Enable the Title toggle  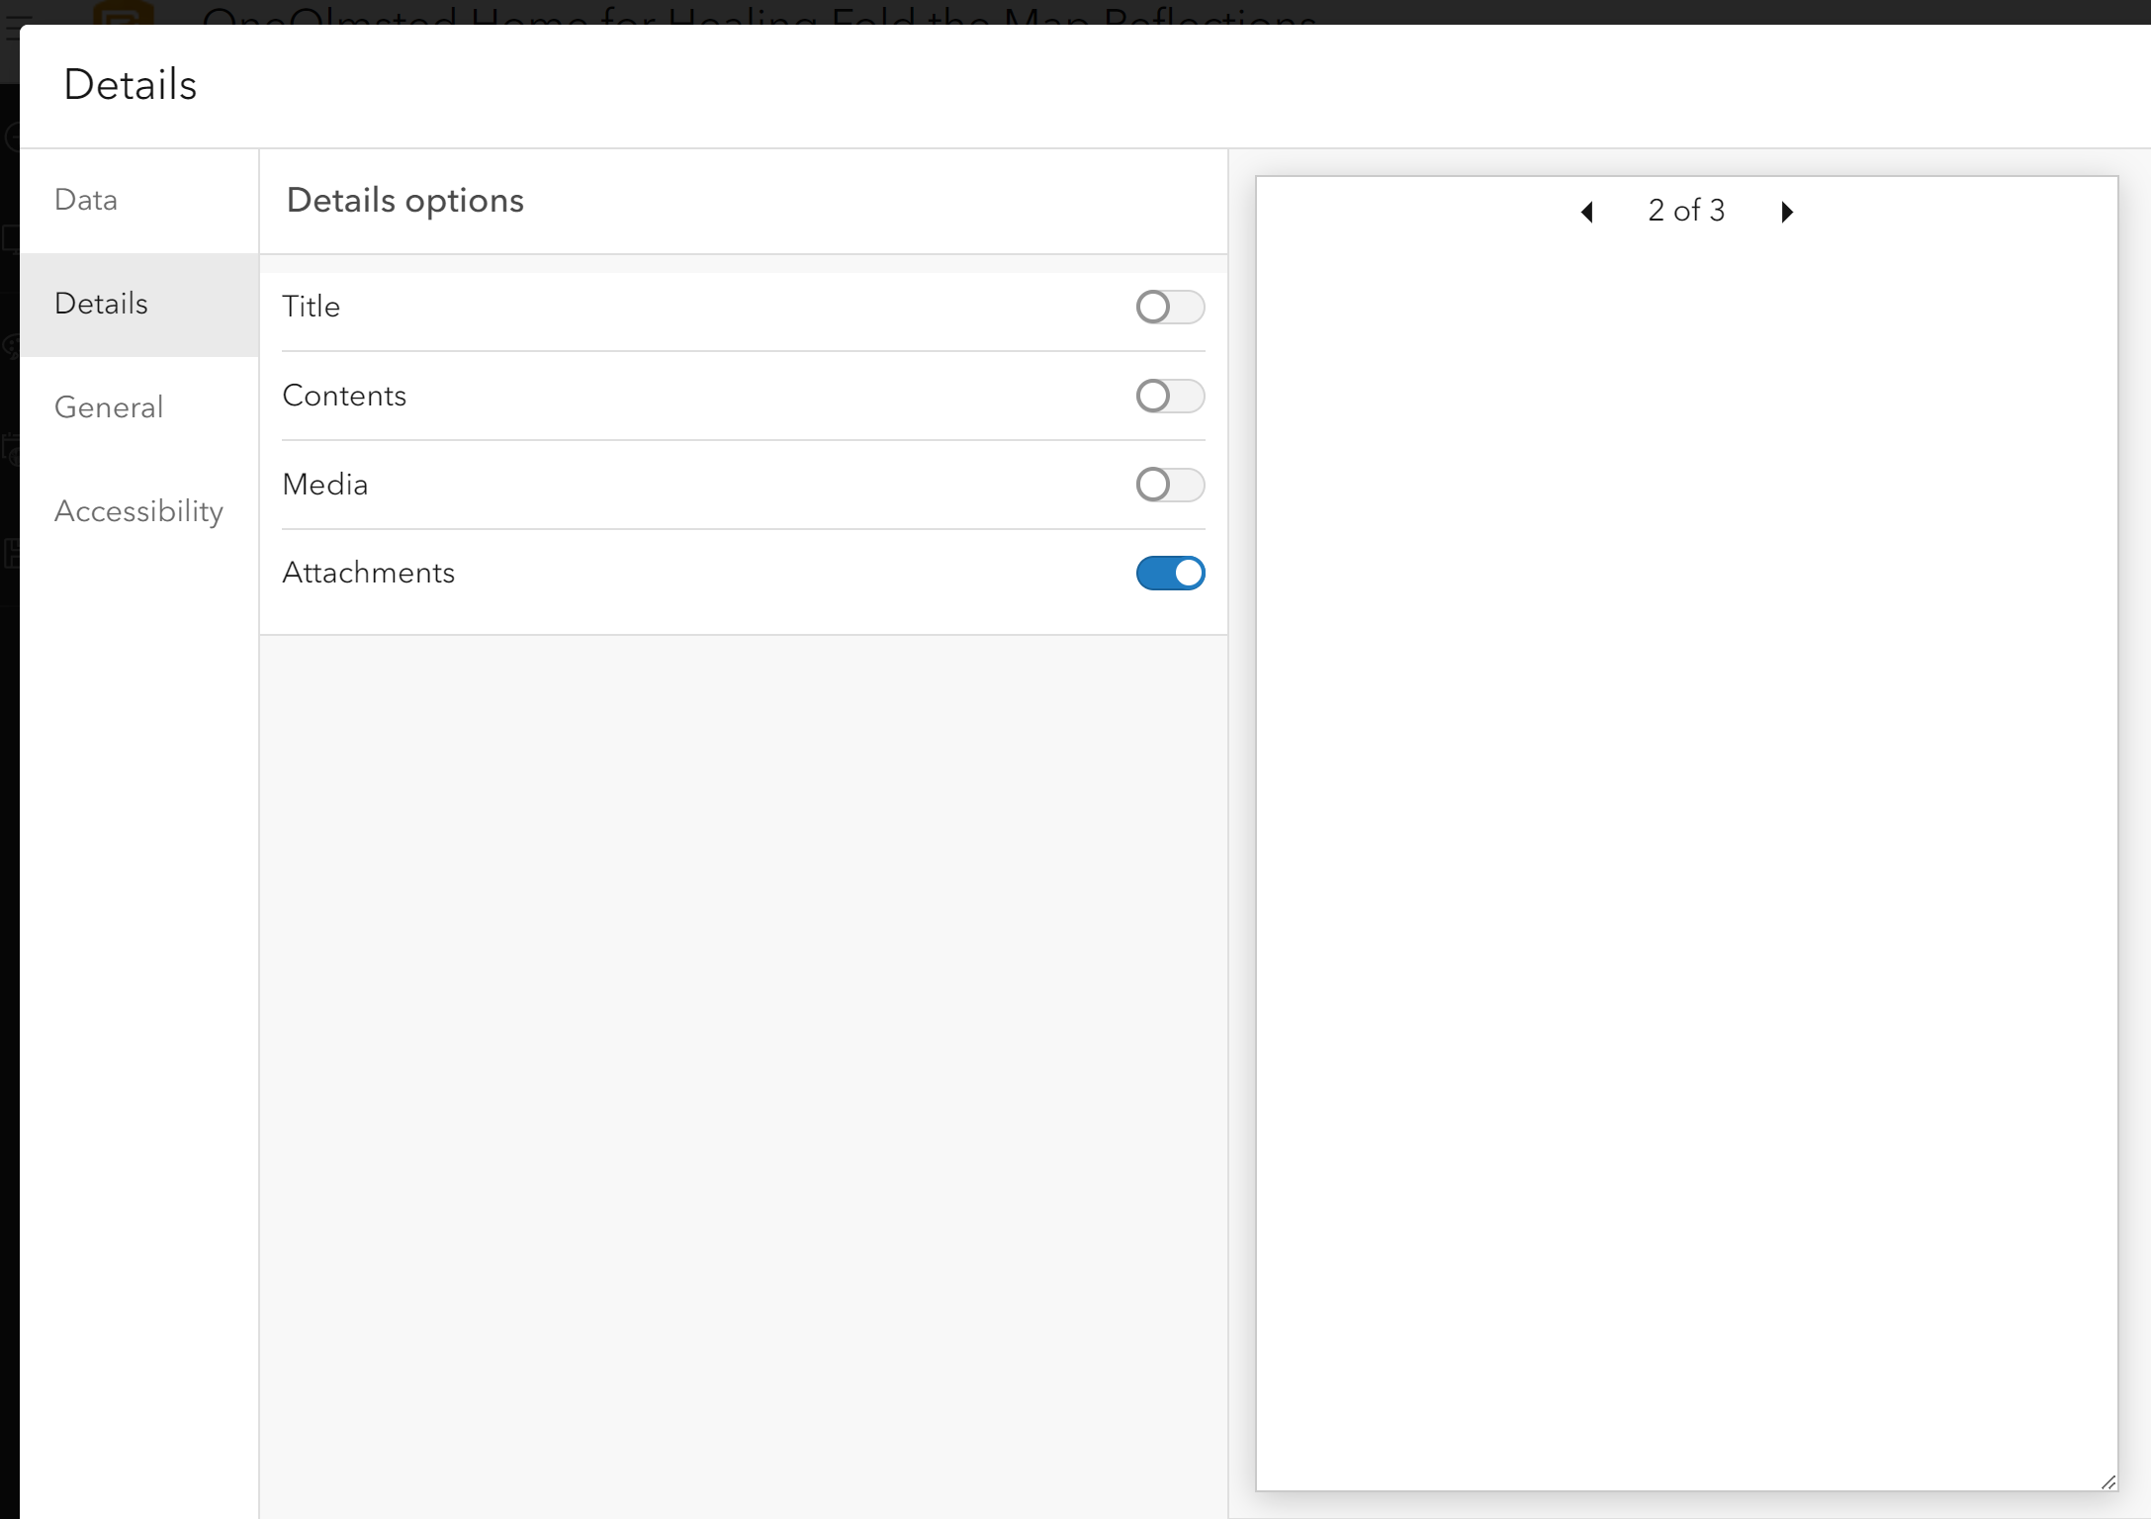1170,307
